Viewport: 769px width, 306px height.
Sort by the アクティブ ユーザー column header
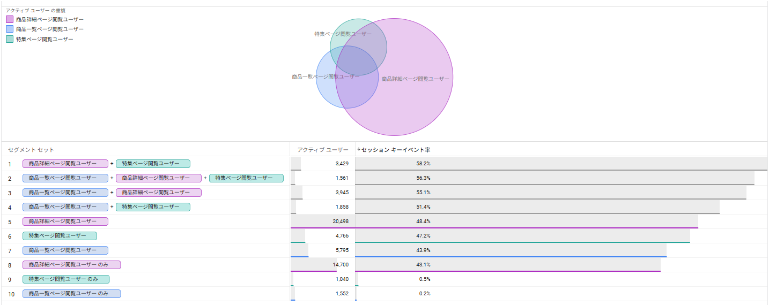pyautogui.click(x=323, y=149)
